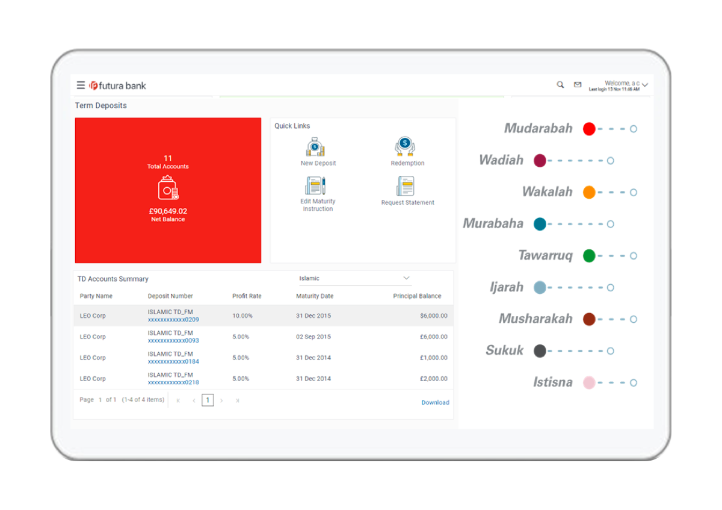The width and height of the screenshot is (722, 510).
Task: Click the Request Statement icon
Action: 406,185
